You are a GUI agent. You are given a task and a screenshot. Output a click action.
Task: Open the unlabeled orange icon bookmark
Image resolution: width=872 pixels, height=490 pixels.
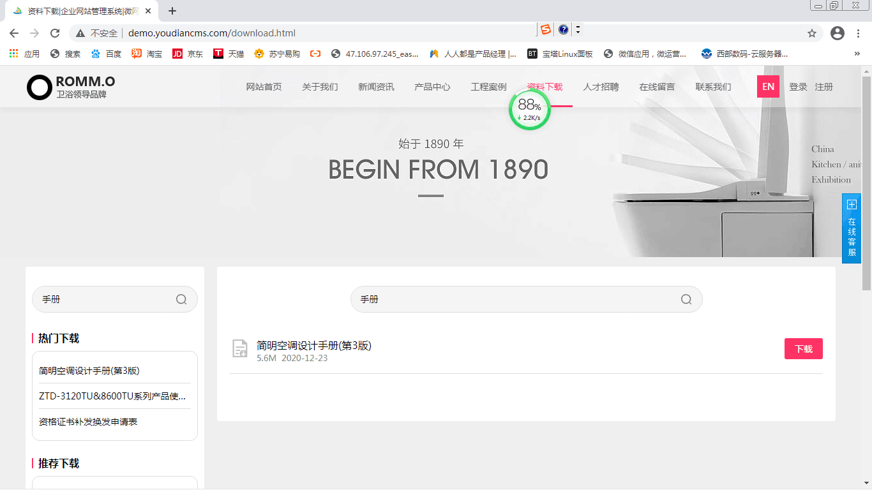coord(315,54)
